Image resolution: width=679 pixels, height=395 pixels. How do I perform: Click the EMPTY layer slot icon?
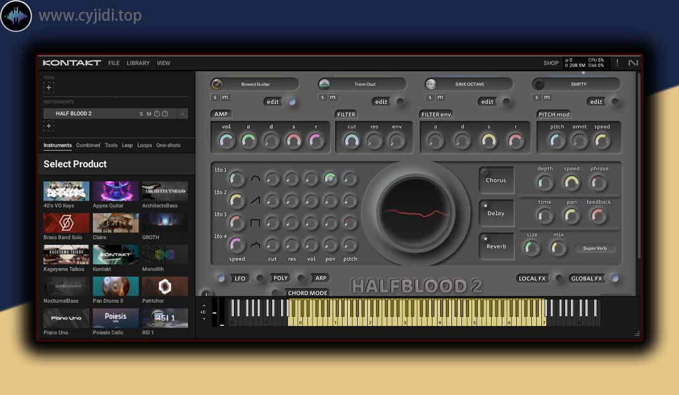click(538, 84)
